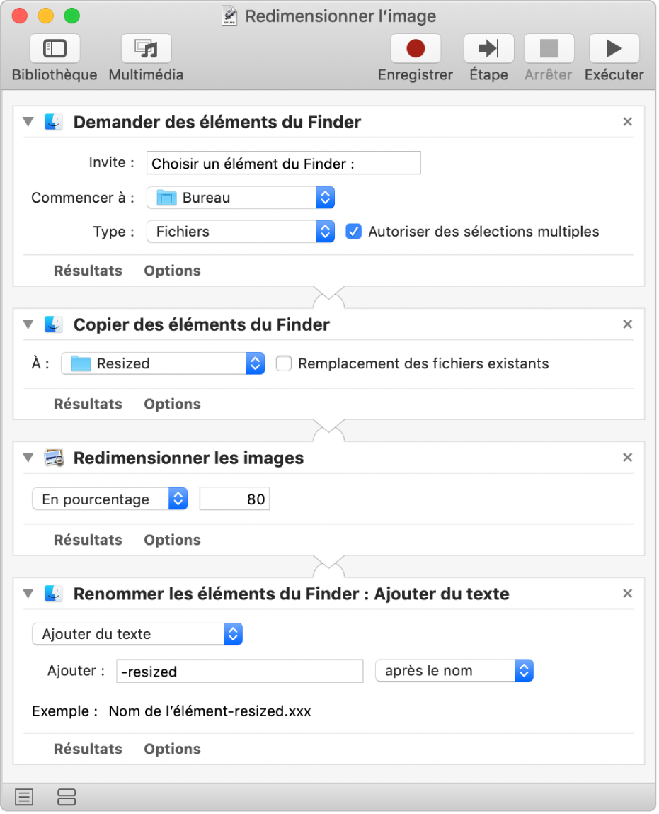
Task: Open Résultats under Redimensionner les images
Action: pyautogui.click(x=88, y=540)
